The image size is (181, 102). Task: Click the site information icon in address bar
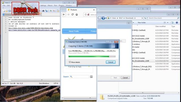coord(86,14)
